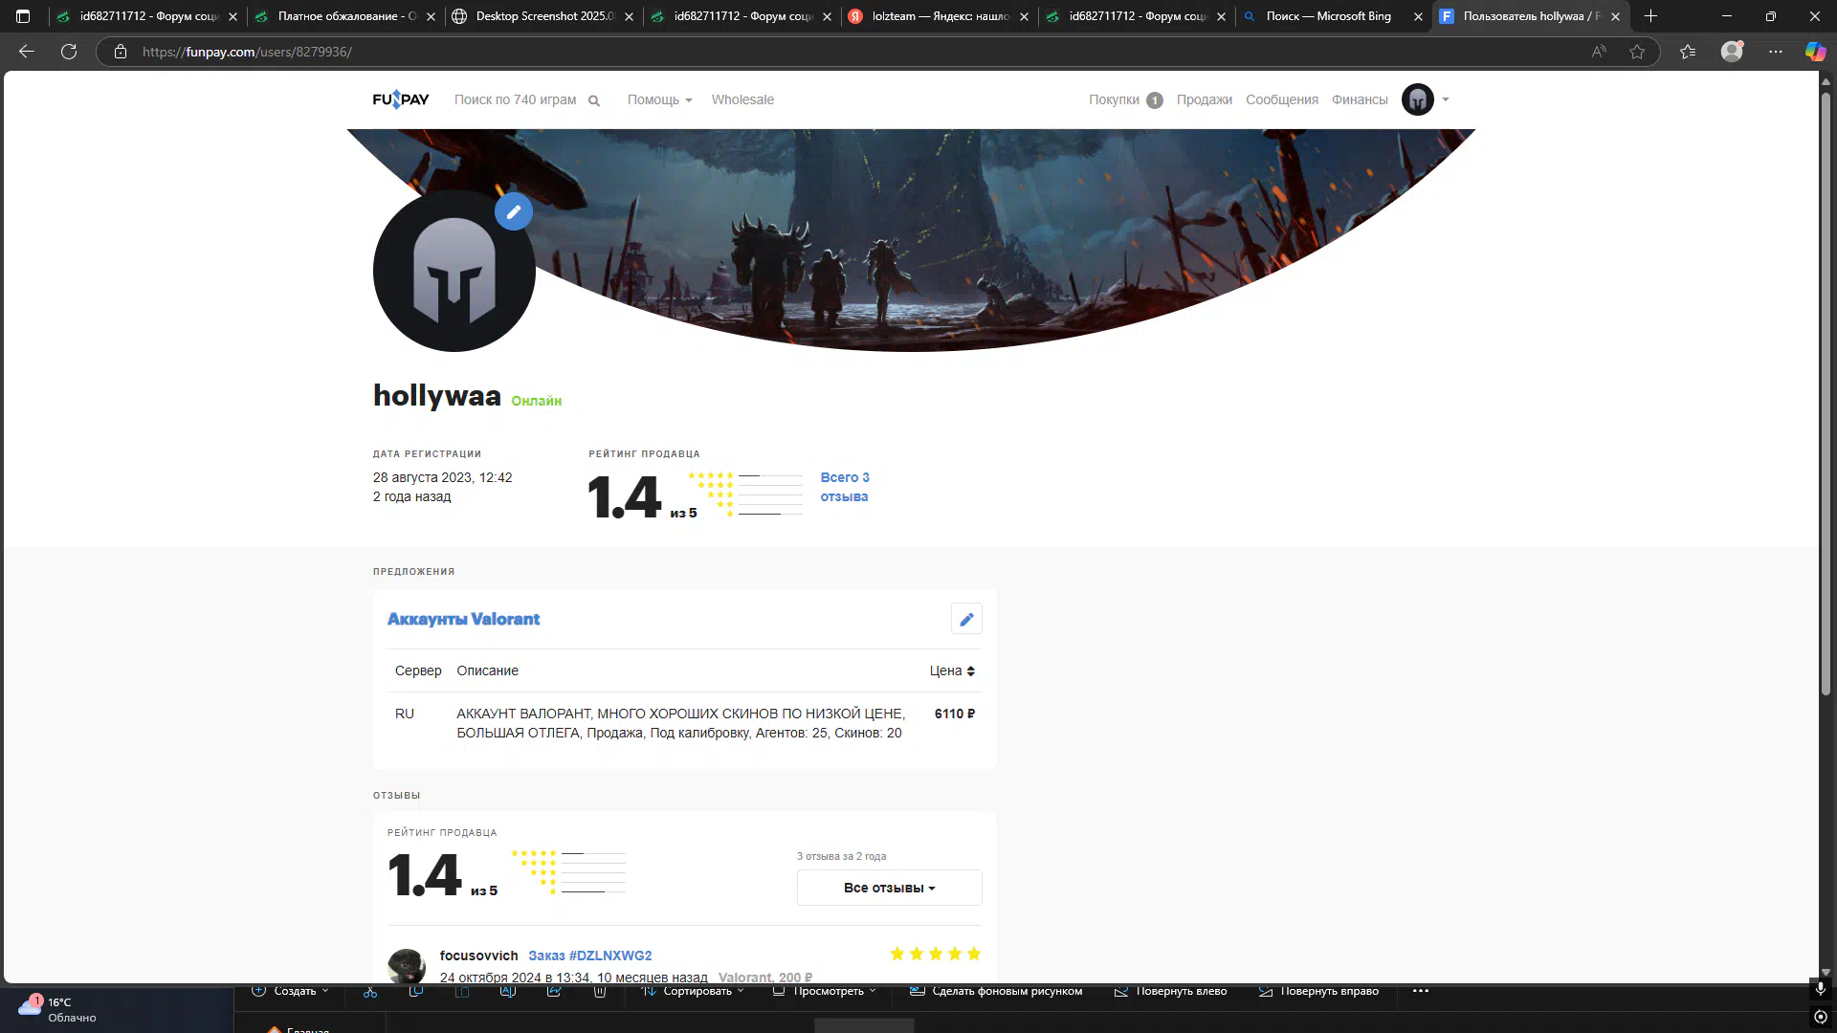Open browser settings ellipsis menu

[x=1776, y=52]
